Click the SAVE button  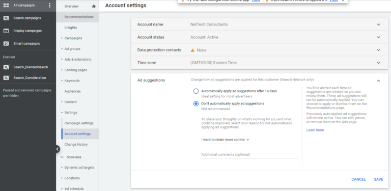[378, 179]
